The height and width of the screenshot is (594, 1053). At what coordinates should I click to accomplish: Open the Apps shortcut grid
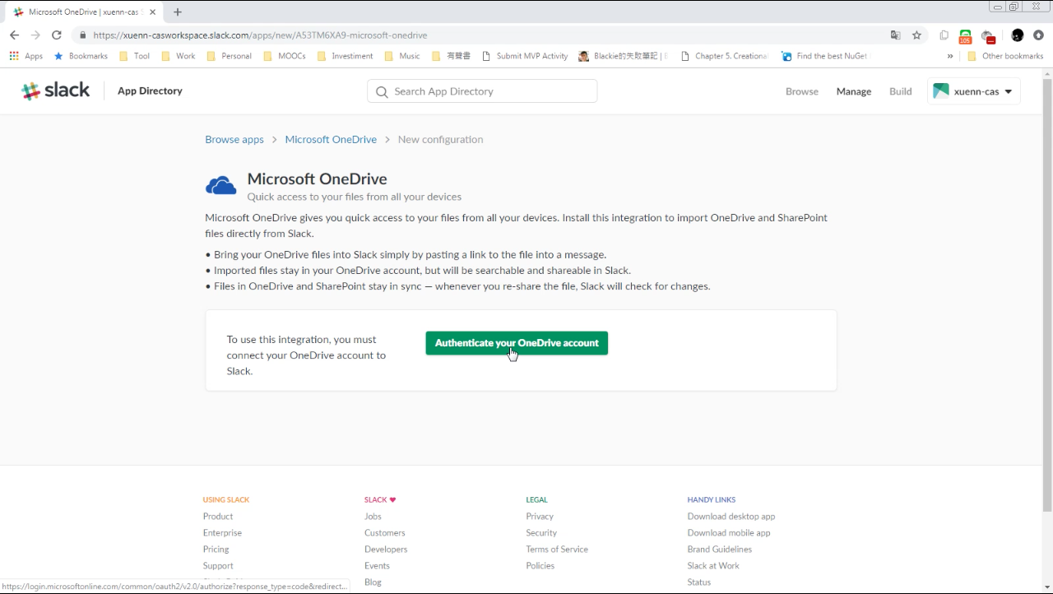click(26, 56)
